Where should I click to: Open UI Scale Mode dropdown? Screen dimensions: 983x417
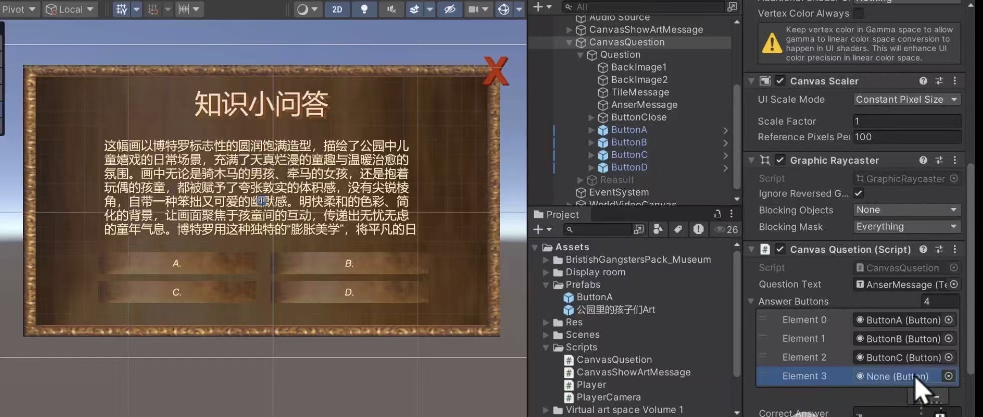907,100
